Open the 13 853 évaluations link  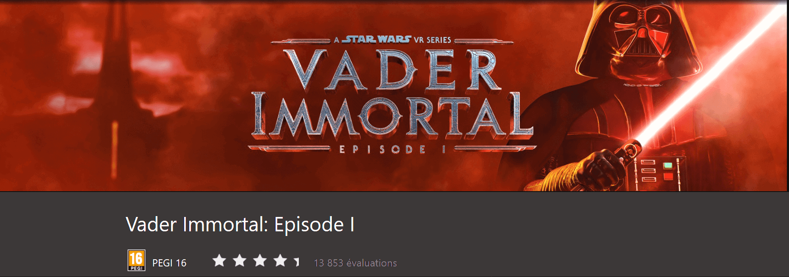(x=355, y=263)
